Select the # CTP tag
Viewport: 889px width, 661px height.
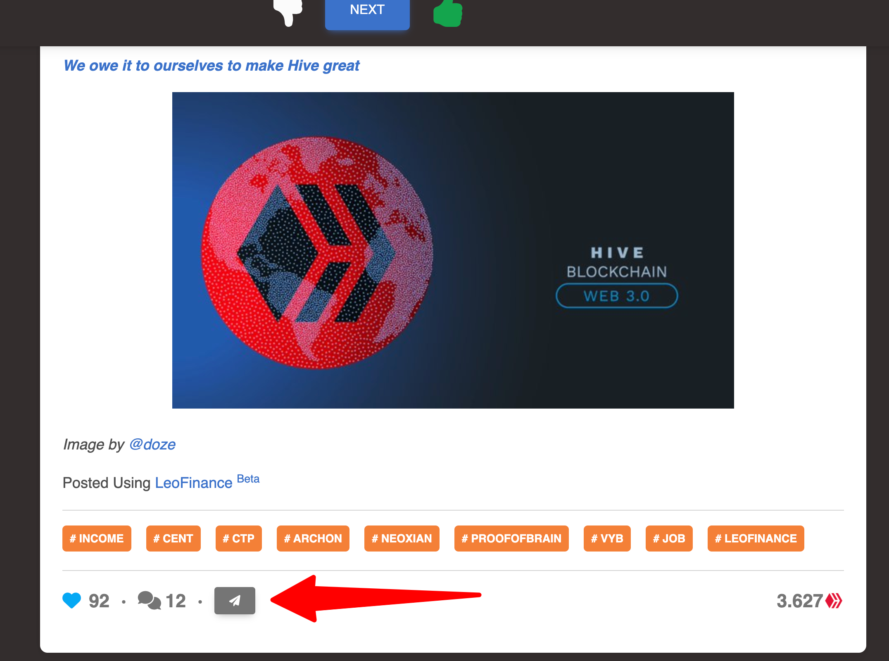click(x=238, y=539)
